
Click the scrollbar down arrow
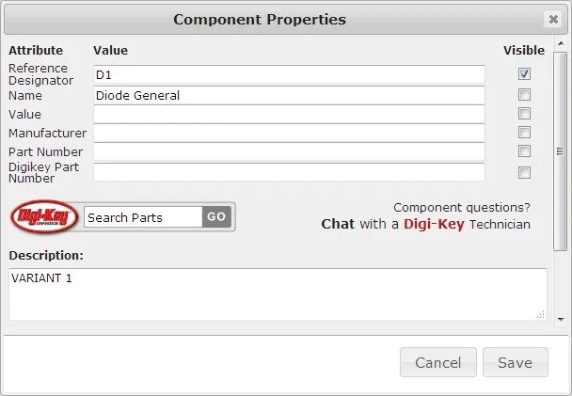pos(561,320)
